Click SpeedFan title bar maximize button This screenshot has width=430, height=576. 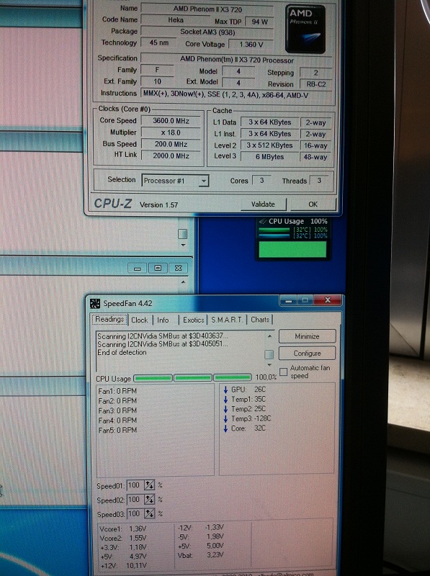click(x=305, y=300)
